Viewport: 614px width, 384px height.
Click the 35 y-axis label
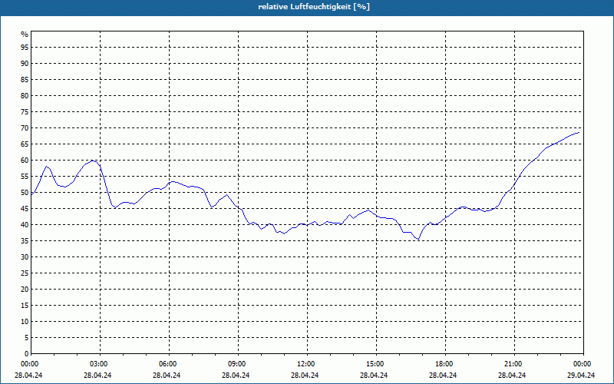point(25,241)
